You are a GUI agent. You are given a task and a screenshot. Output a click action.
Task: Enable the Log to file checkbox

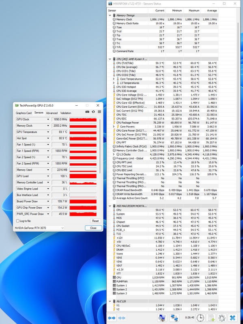[18, 221]
